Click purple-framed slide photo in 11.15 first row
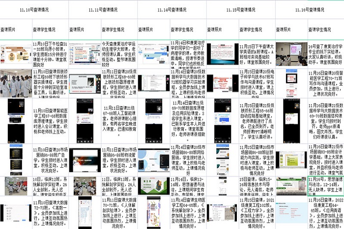344x229 pixels. 222,54
